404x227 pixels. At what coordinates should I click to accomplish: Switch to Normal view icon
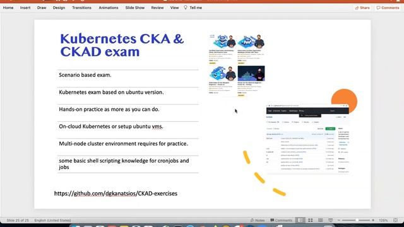coord(300,220)
